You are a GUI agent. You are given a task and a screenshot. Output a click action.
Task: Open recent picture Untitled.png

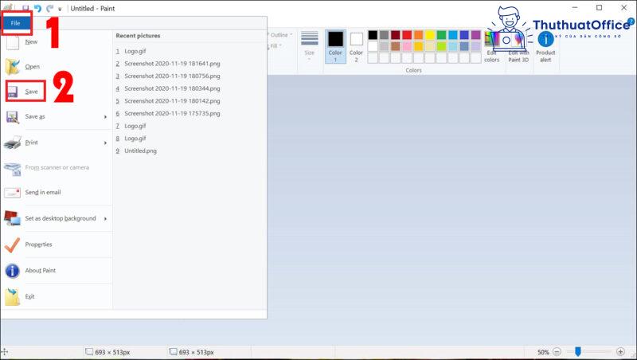pyautogui.click(x=141, y=151)
